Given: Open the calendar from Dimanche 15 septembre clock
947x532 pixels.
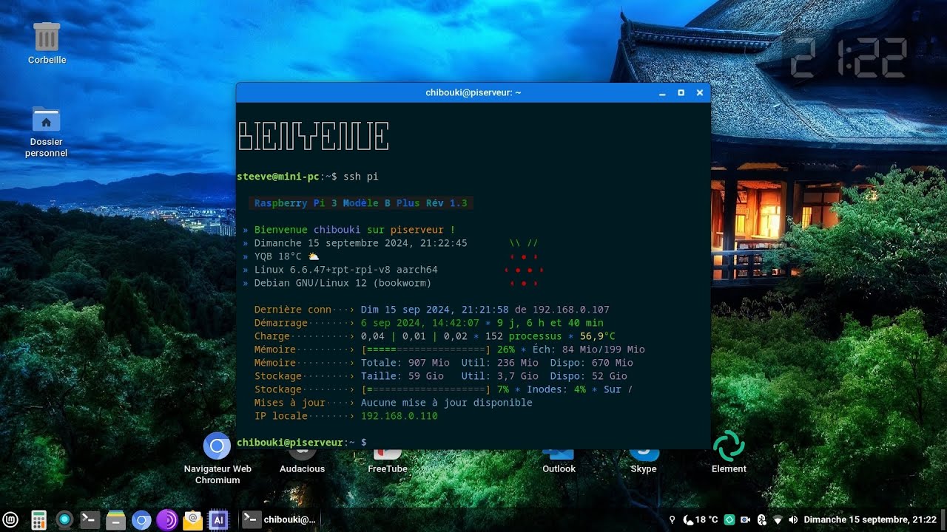Looking at the screenshot, I should (x=870, y=520).
